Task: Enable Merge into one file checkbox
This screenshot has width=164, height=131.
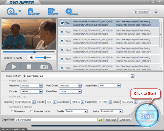Action: coord(31,111)
